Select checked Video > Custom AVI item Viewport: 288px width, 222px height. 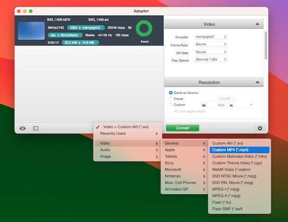127,127
